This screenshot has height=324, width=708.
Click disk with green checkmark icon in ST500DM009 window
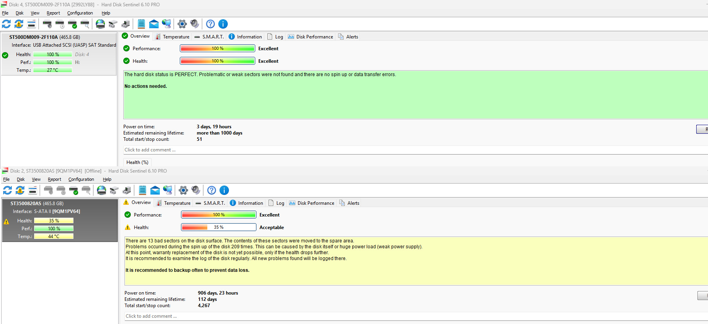72,24
